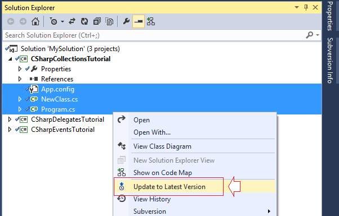Click the Collapse All icon
This screenshot has width=339, height=216.
97,21
